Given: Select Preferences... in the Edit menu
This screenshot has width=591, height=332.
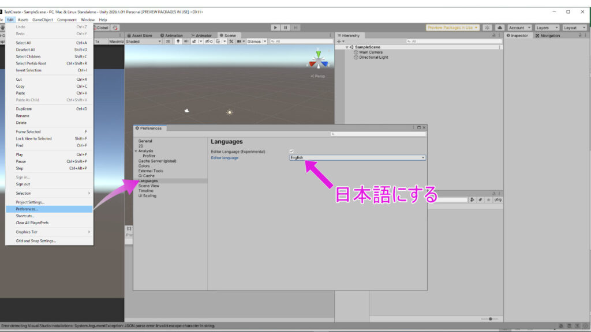Looking at the screenshot, I should point(27,209).
